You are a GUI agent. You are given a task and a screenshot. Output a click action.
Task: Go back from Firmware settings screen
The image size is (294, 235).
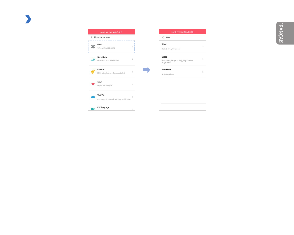91,37
